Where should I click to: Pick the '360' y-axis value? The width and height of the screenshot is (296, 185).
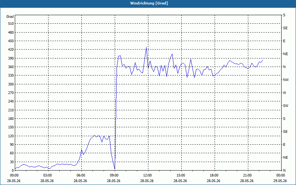[11, 67]
